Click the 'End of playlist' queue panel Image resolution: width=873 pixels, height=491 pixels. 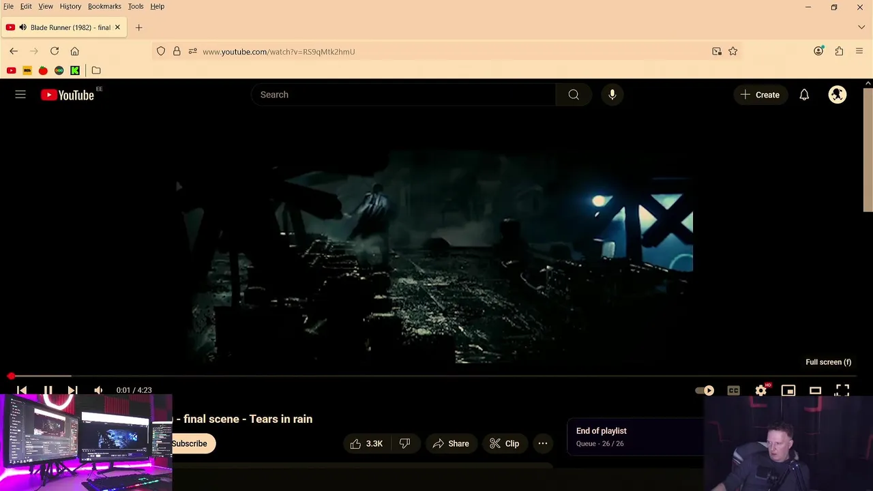click(x=635, y=436)
